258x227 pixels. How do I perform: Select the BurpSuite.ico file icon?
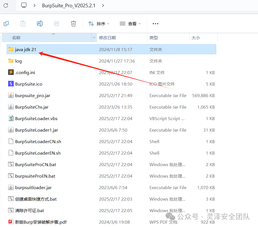pyautogui.click(x=11, y=84)
